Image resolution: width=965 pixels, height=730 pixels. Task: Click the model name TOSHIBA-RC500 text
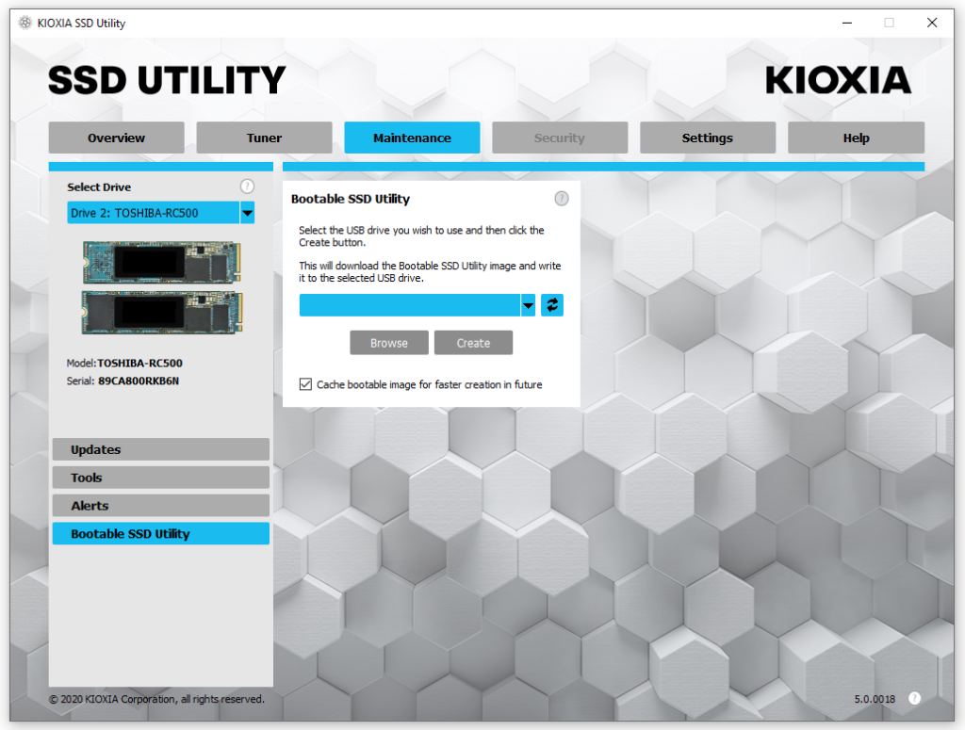coord(139,363)
